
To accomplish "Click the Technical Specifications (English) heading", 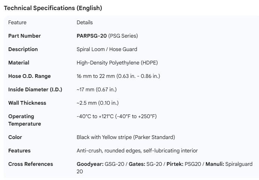I will [x=53, y=8].
